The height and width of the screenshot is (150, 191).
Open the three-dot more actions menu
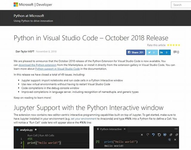click(x=176, y=129)
